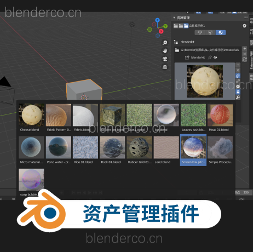
Task: Pick the Rock 01.blend material thumbnail
Action: click(x=112, y=147)
